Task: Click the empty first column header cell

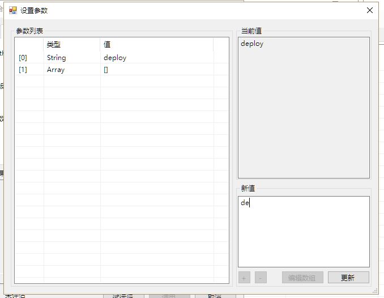Action: coord(29,44)
